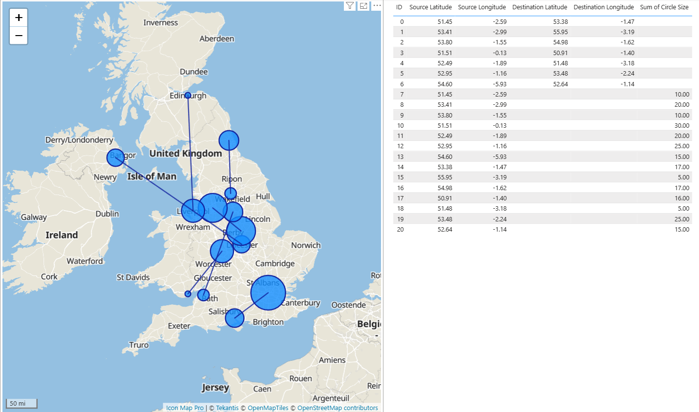Visit the OpenMapTiles link
Viewport: 699px width, 412px height.
tap(268, 408)
